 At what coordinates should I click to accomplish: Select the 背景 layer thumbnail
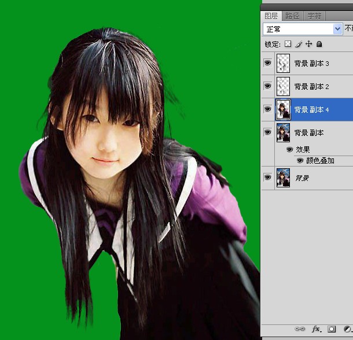(x=283, y=178)
